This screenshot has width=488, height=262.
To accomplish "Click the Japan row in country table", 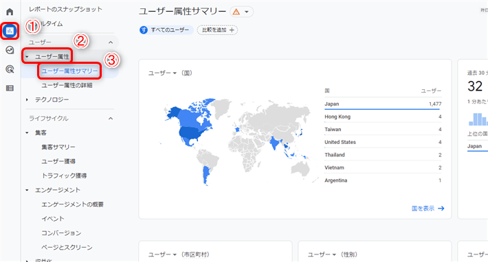I will (x=383, y=104).
